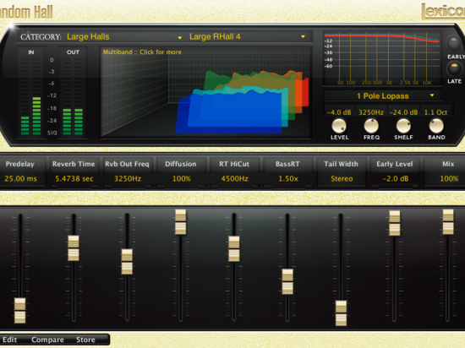Click the Diffusion slider handle
This screenshot has height=348, width=465.
181,222
